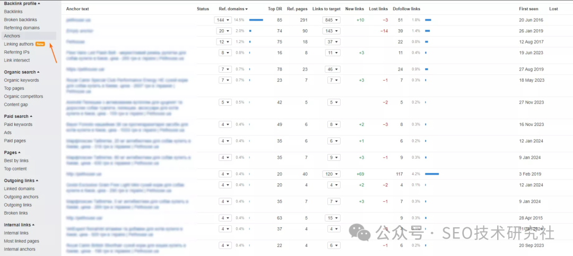The height and width of the screenshot is (256, 573).
Task: Sort by Dofollow links column header
Action: 406,9
